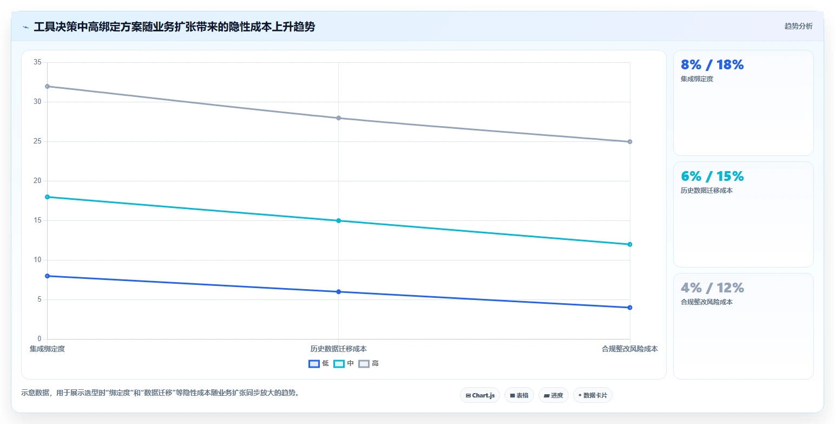835x424 pixels.
Task: Click the 4% / 12% card value
Action: [x=712, y=288]
